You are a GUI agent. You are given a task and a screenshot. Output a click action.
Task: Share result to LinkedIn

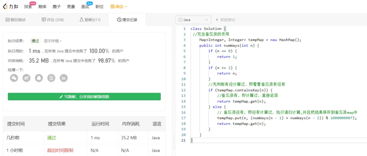tap(64, 78)
